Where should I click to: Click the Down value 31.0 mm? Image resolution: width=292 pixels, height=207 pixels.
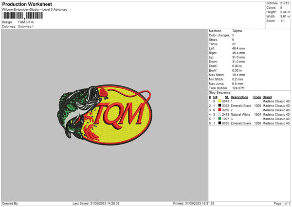[x=238, y=62]
